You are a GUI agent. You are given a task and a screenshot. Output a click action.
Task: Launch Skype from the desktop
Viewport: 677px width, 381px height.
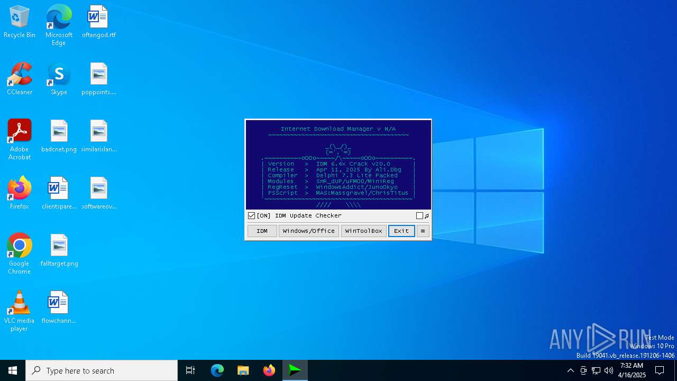click(59, 79)
